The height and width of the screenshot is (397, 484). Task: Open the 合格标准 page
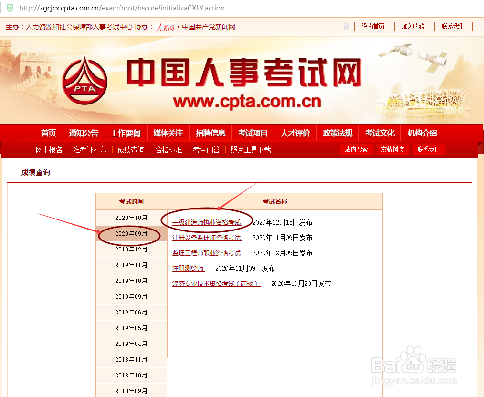(x=168, y=149)
